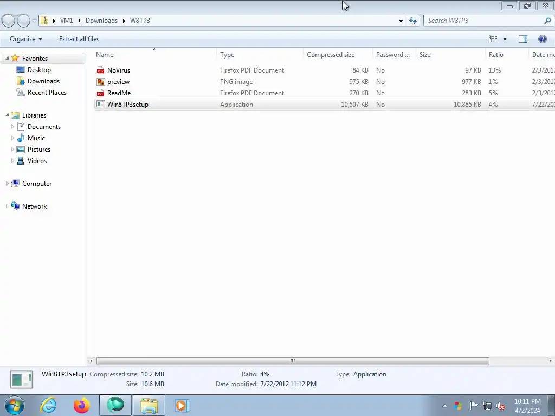Viewport: 555px width, 416px height.
Task: Click the search magnifier icon
Action: pyautogui.click(x=547, y=21)
